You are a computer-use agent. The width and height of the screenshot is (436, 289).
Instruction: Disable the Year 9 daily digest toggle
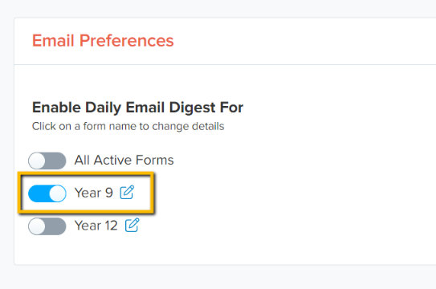(x=47, y=193)
